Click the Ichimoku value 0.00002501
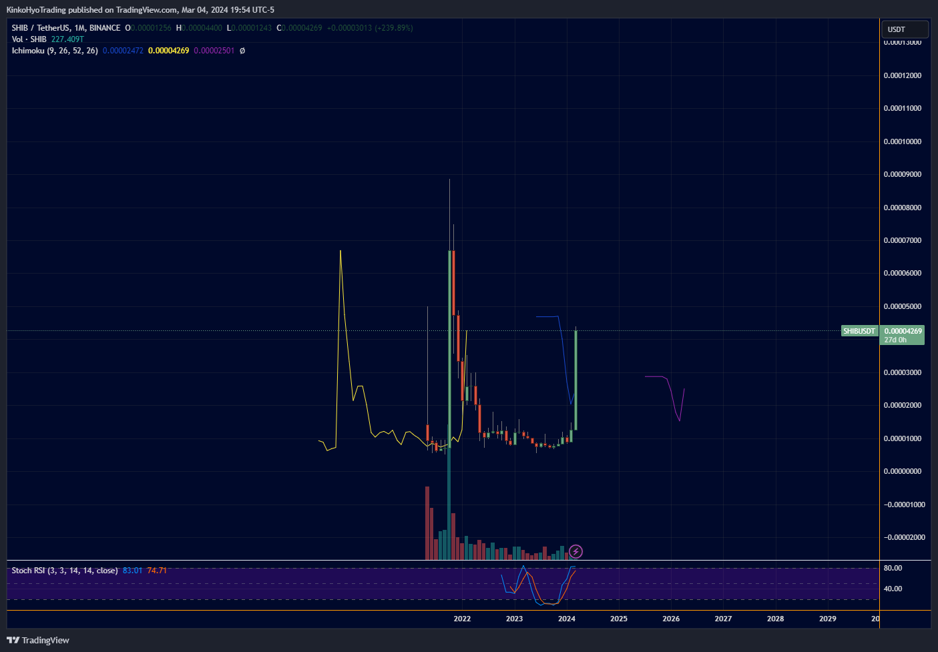938x652 pixels. pyautogui.click(x=214, y=51)
